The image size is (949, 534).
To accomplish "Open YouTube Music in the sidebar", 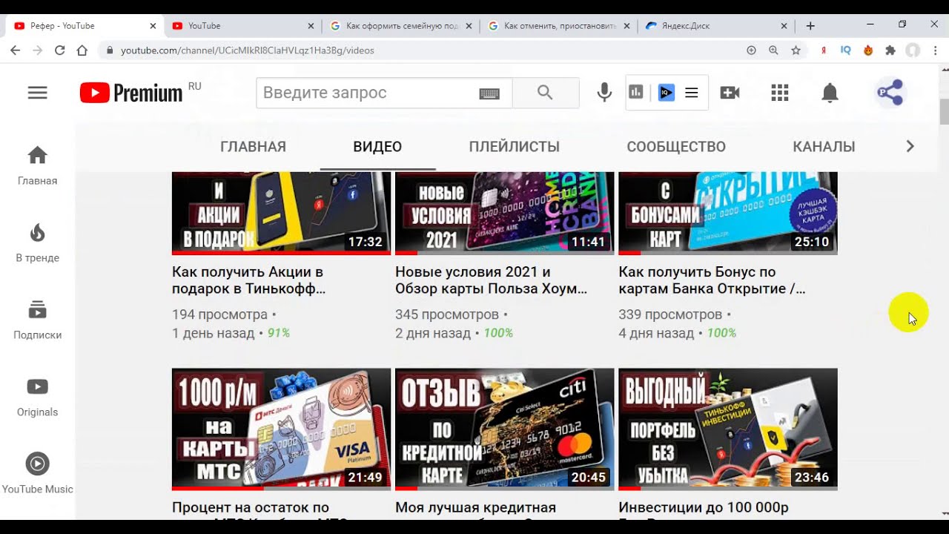I will (x=37, y=475).
